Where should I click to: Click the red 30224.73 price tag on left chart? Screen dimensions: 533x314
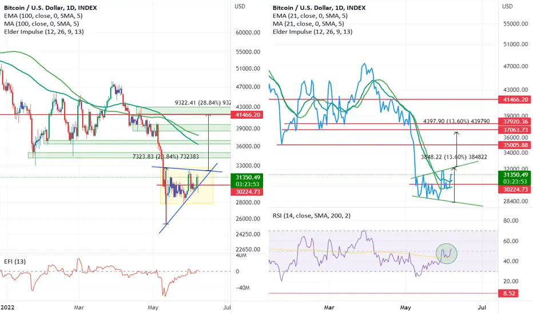click(x=248, y=192)
